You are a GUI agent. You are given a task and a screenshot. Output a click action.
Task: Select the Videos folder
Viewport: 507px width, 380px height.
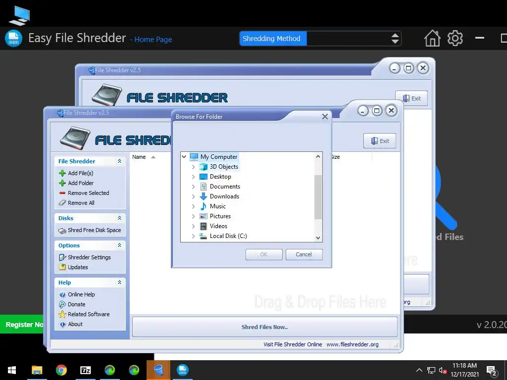point(218,226)
